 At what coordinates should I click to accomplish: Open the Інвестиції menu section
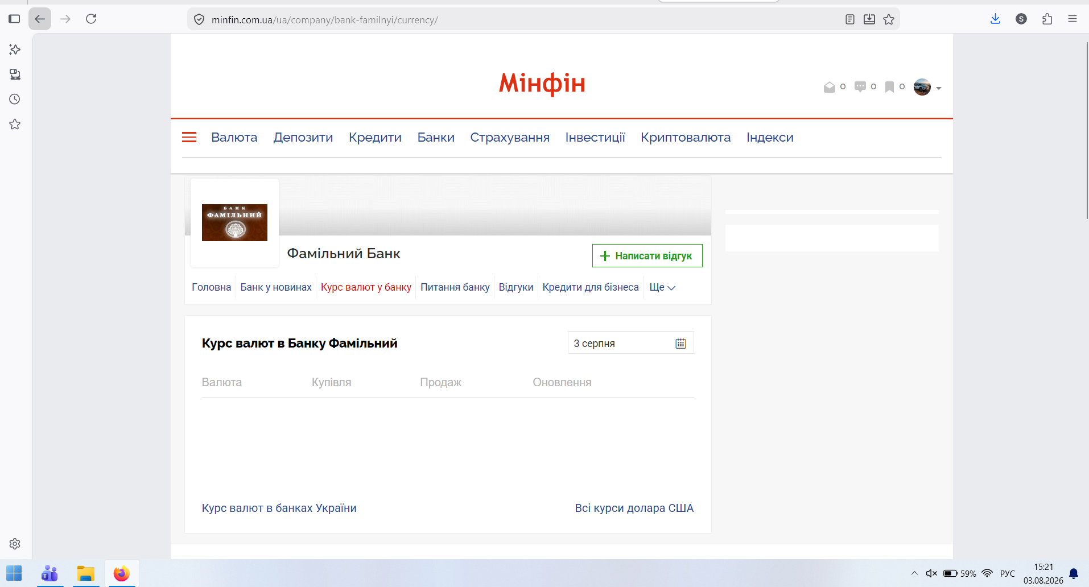point(595,137)
